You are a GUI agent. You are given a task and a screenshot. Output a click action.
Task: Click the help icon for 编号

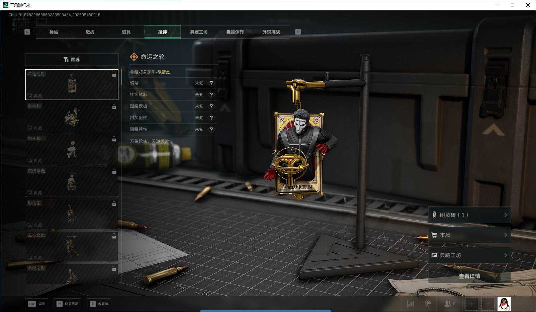[211, 83]
